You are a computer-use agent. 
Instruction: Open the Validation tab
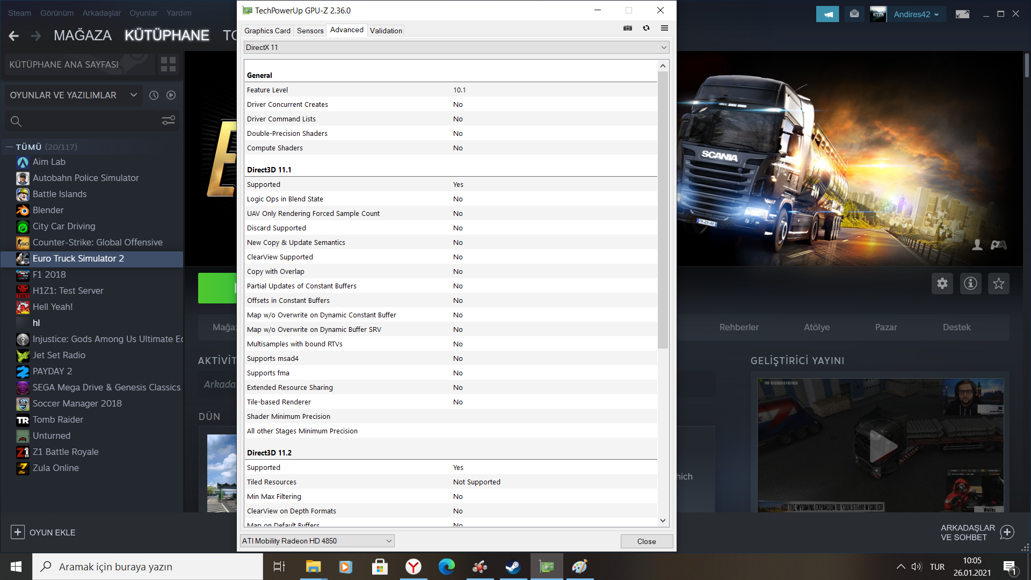(386, 31)
